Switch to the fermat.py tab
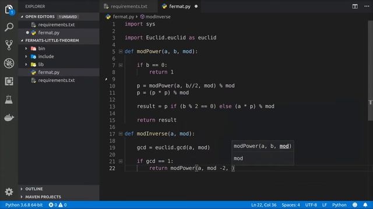The image size is (373, 209). click(x=180, y=6)
